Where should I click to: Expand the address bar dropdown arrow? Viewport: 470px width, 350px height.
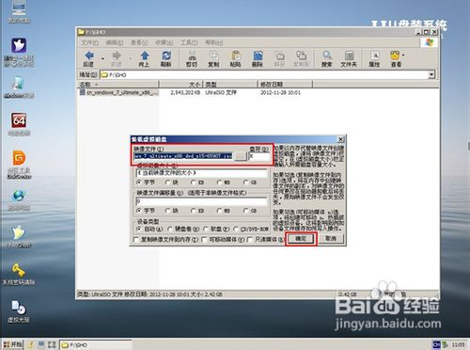click(x=431, y=74)
